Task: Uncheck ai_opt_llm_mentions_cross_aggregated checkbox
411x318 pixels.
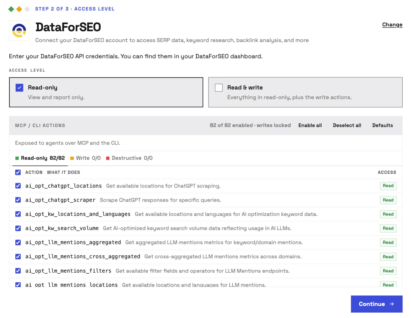Action: [x=18, y=257]
